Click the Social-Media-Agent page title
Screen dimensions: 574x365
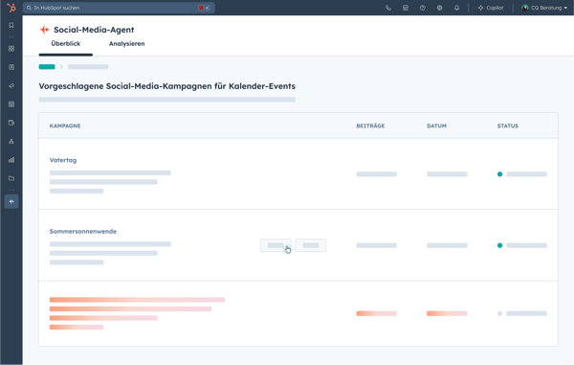tap(94, 30)
